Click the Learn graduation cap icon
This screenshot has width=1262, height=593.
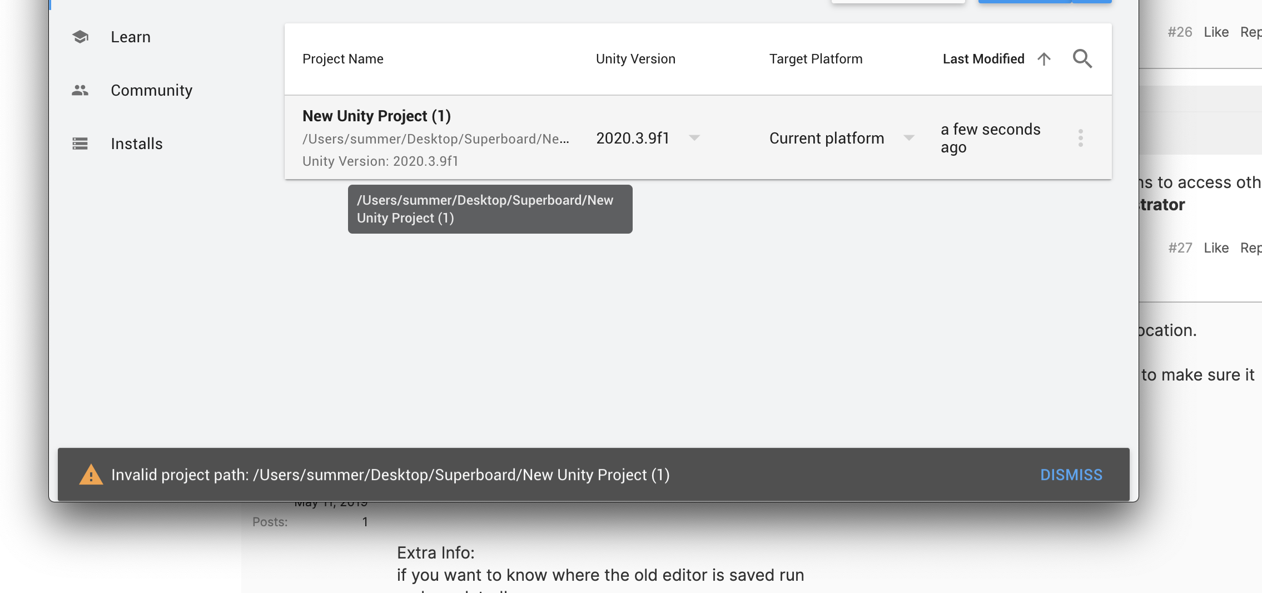pos(80,37)
